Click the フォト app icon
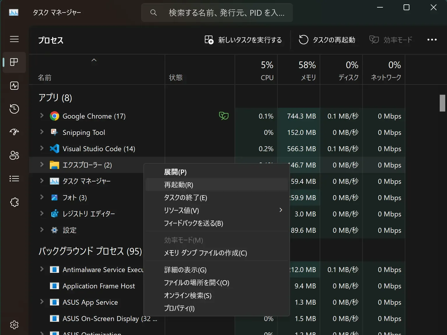The height and width of the screenshot is (335, 447). pos(54,198)
